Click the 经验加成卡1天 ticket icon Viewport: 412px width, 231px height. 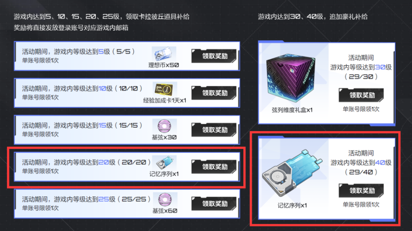[x=164, y=90]
